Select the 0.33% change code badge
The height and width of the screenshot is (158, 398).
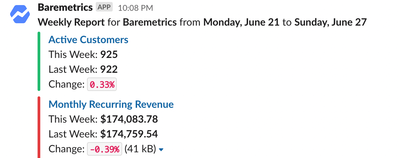pos(102,84)
